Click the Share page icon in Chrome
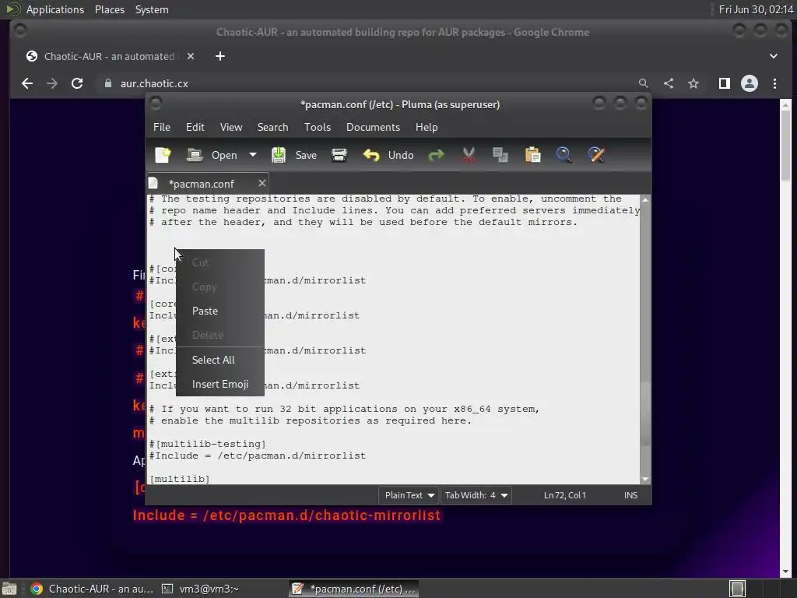The image size is (797, 598). pos(669,83)
